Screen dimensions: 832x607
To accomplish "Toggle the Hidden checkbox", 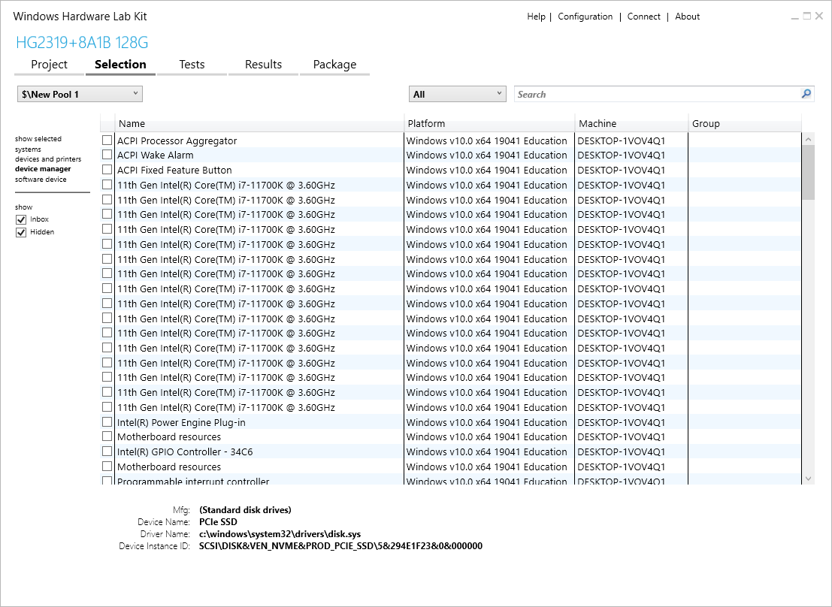I will pos(21,232).
